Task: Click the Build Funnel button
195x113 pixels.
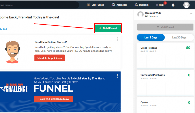Action: point(108,28)
